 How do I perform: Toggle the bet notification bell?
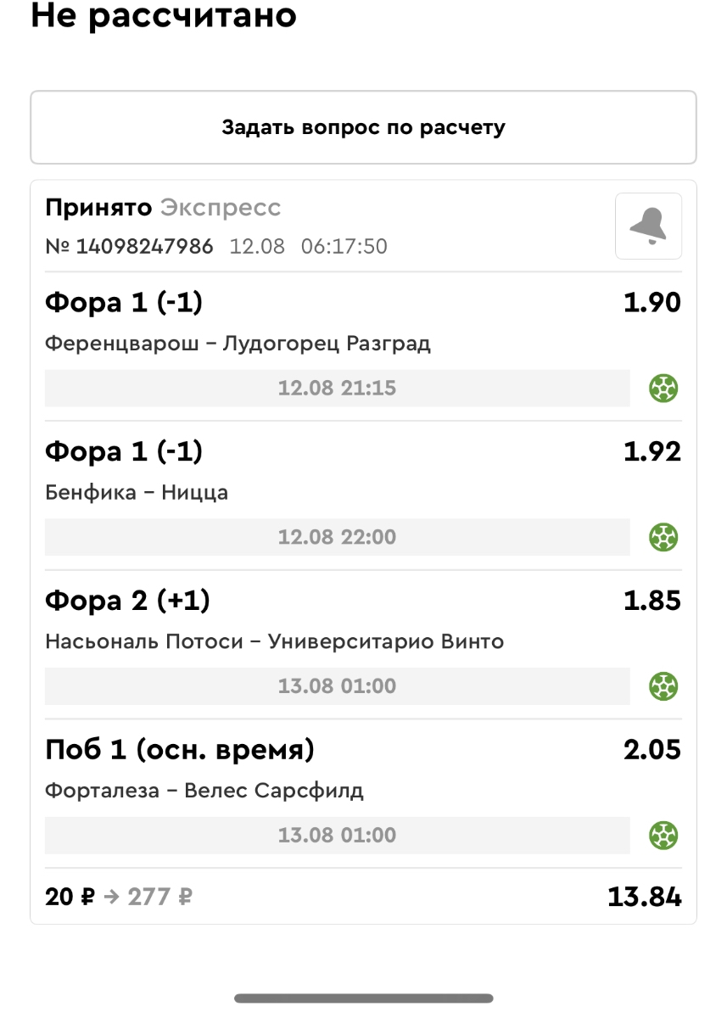[648, 226]
